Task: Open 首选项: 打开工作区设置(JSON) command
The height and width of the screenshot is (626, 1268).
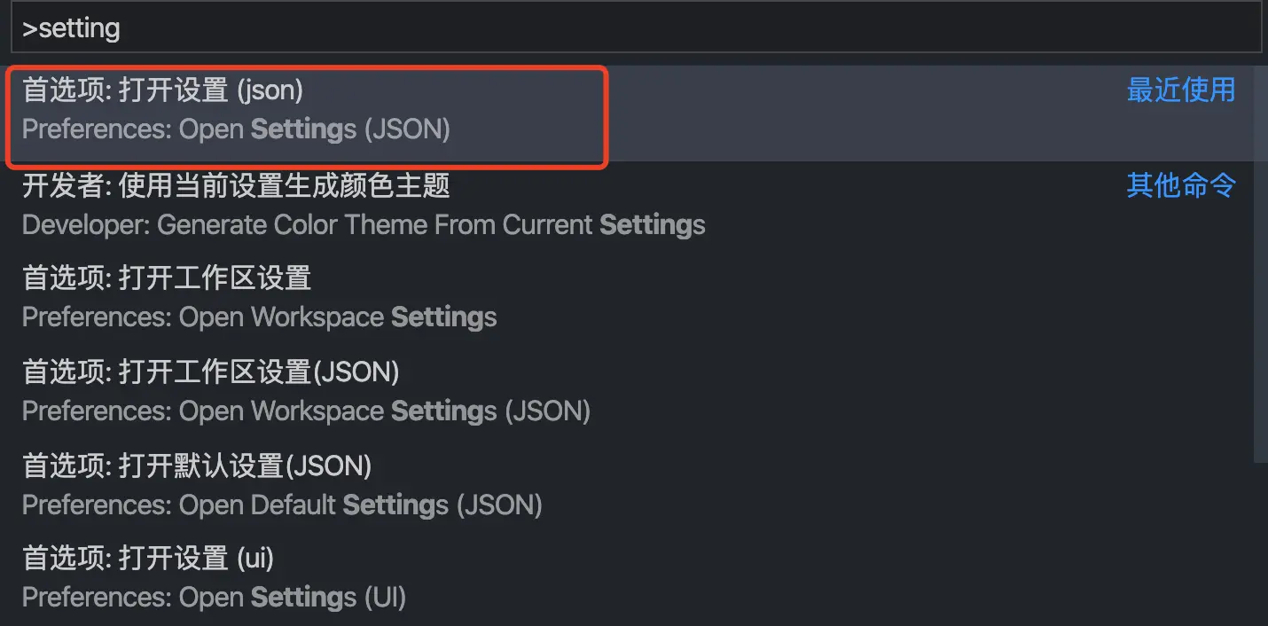Action: (x=211, y=372)
